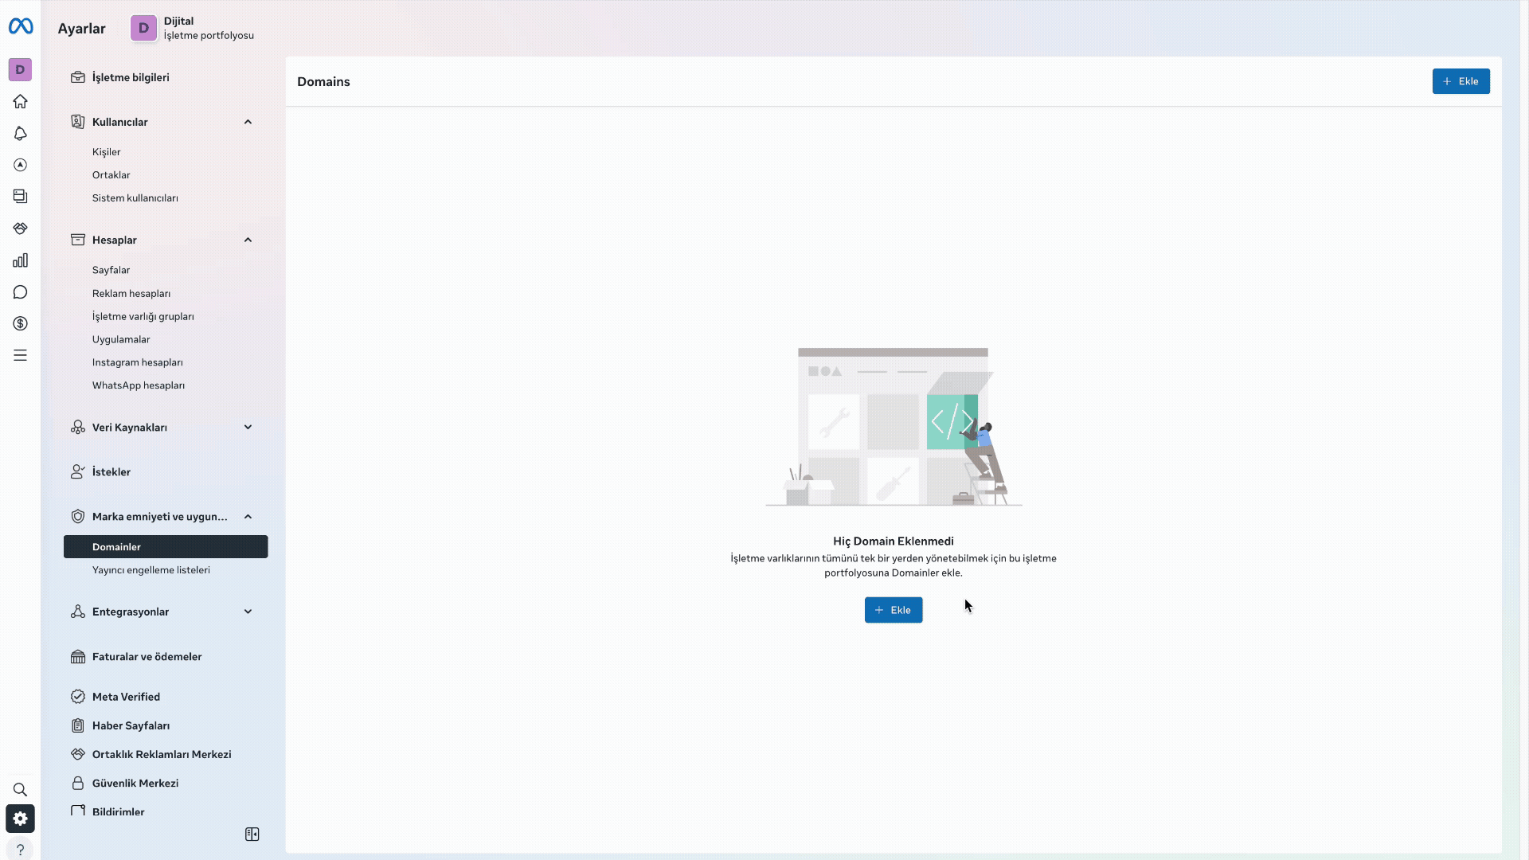
Task: Click the center Ekle button
Action: pyautogui.click(x=893, y=610)
